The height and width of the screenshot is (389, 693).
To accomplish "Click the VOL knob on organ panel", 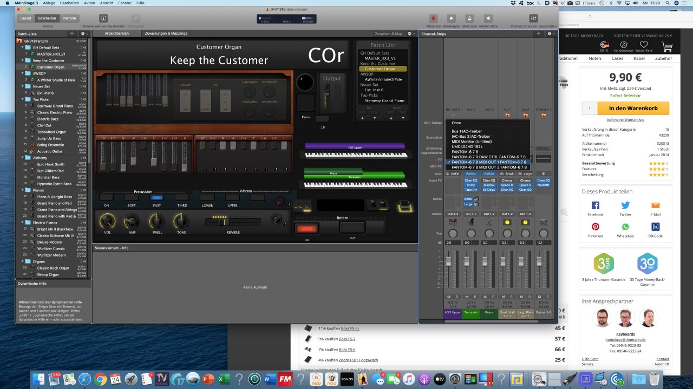I will pos(107,220).
